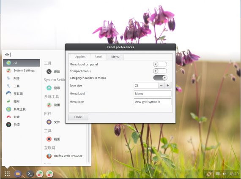Click the volume muted tray icon
The image size is (241, 179).
(225, 174)
